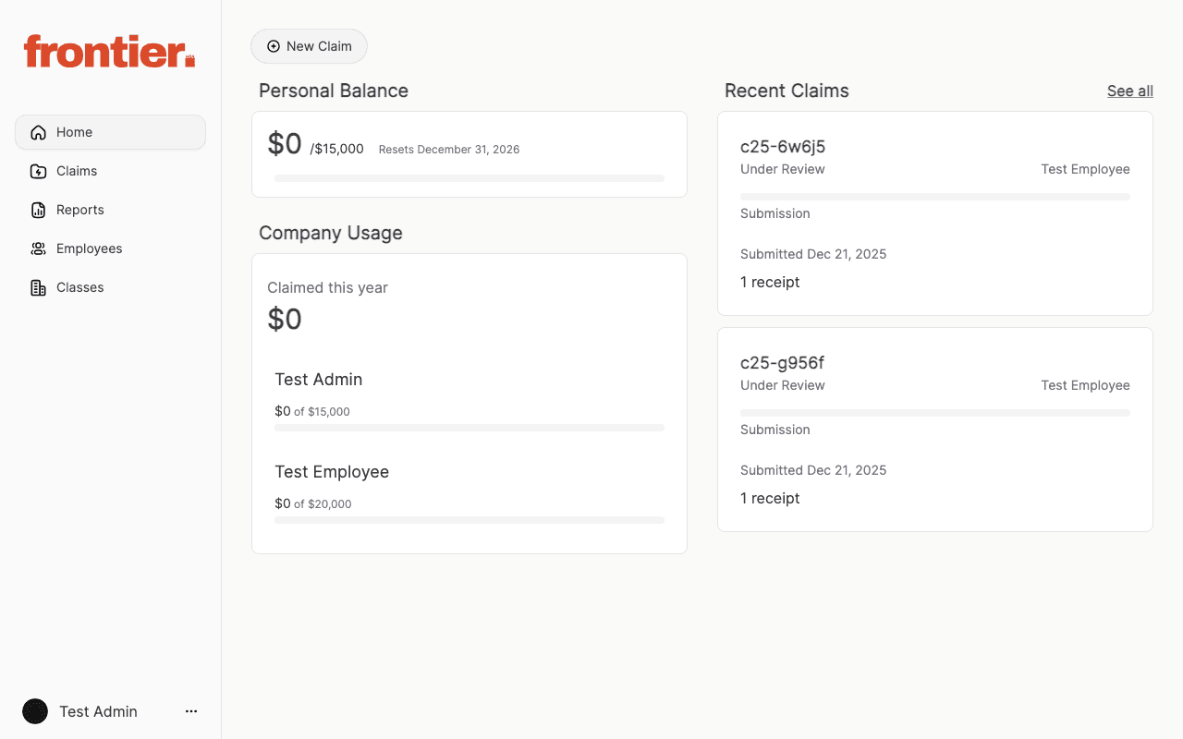Open the three-dot menu next to Test Admin
The image size is (1183, 739).
click(190, 711)
